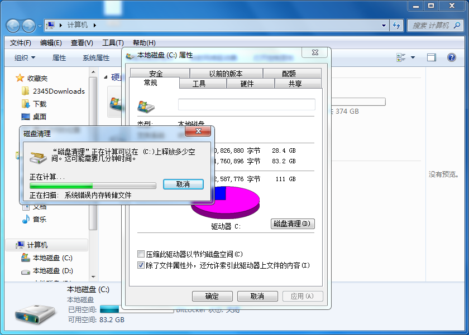469x335 pixels.
Task: Expand the arrow after 计算机 in address bar
Action: 95,26
